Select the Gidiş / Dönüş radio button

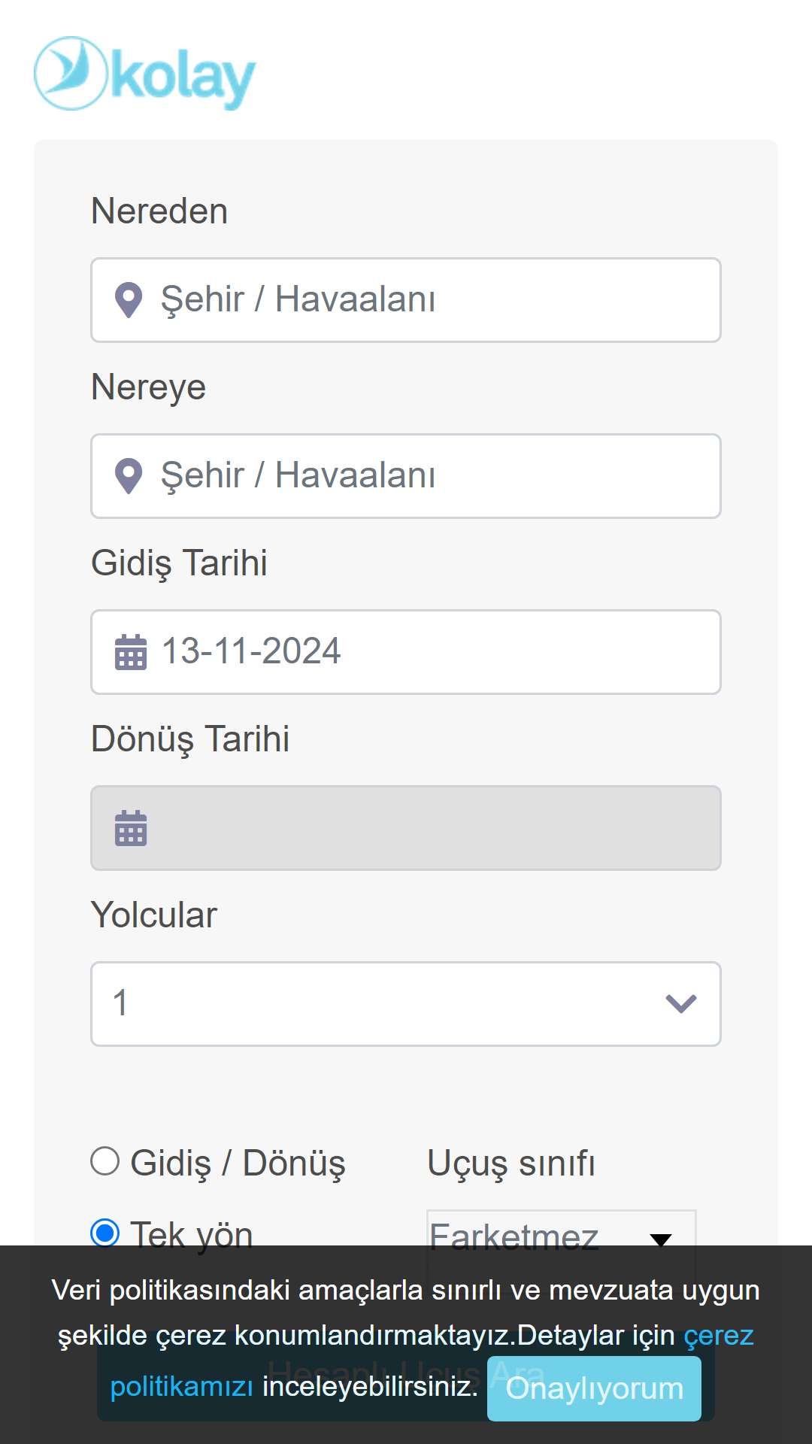105,1161
